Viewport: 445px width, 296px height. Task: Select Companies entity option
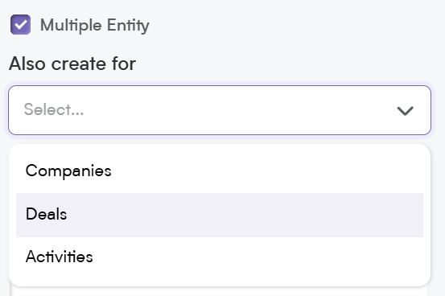coord(220,171)
